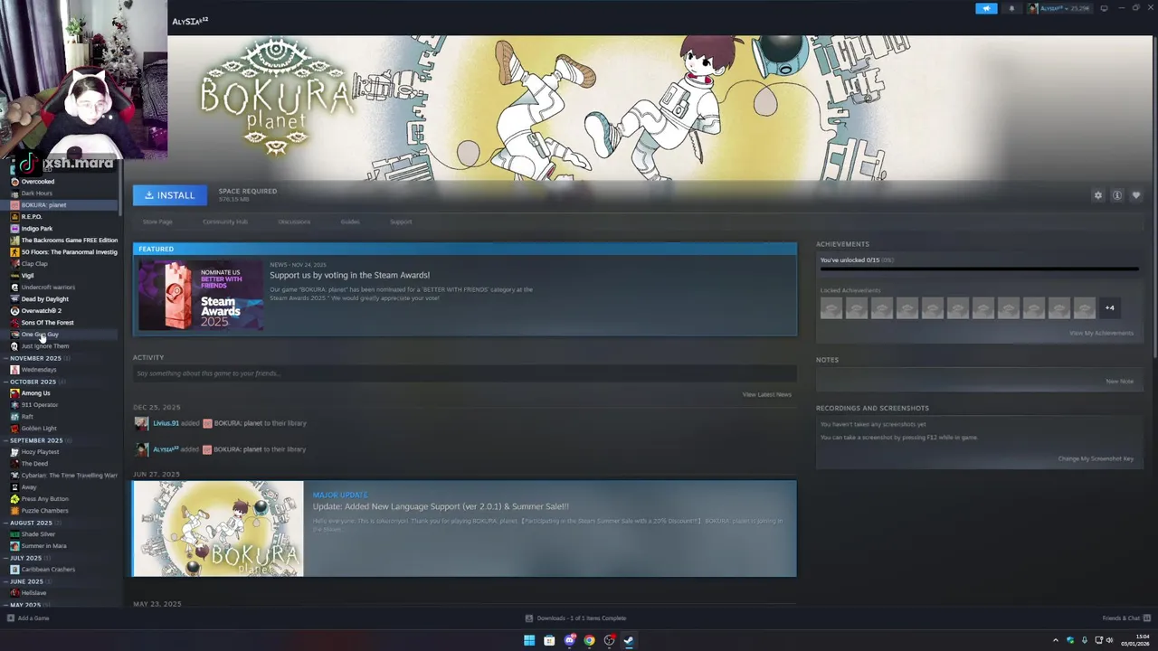Open OBS Studio taskbar icon
Viewport: 1158px width, 651px height.
[610, 640]
